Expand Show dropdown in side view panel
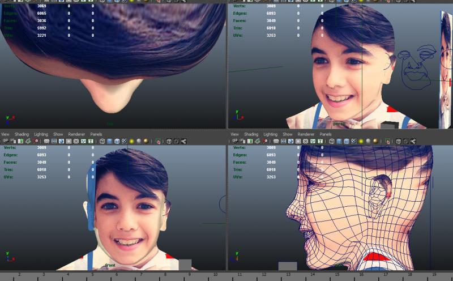The height and width of the screenshot is (281, 453). coord(288,134)
